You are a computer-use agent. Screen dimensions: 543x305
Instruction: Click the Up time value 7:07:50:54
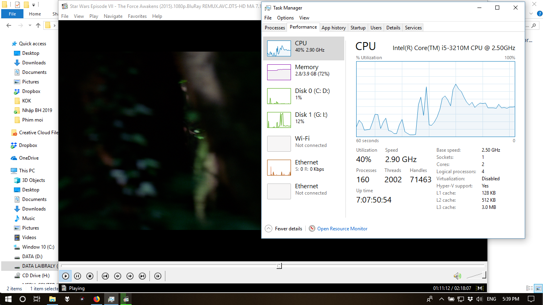tap(374, 200)
